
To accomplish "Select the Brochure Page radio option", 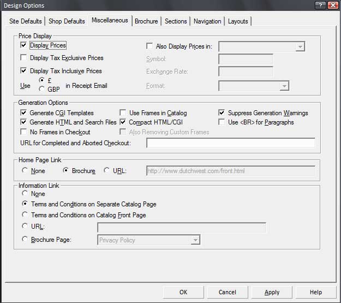I will point(25,240).
